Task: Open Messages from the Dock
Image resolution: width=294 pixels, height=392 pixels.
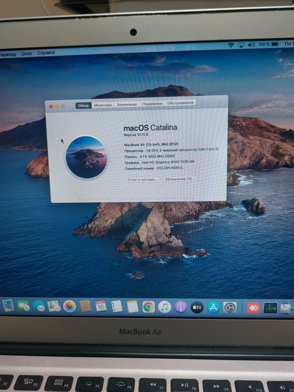Action: pyautogui.click(x=39, y=306)
